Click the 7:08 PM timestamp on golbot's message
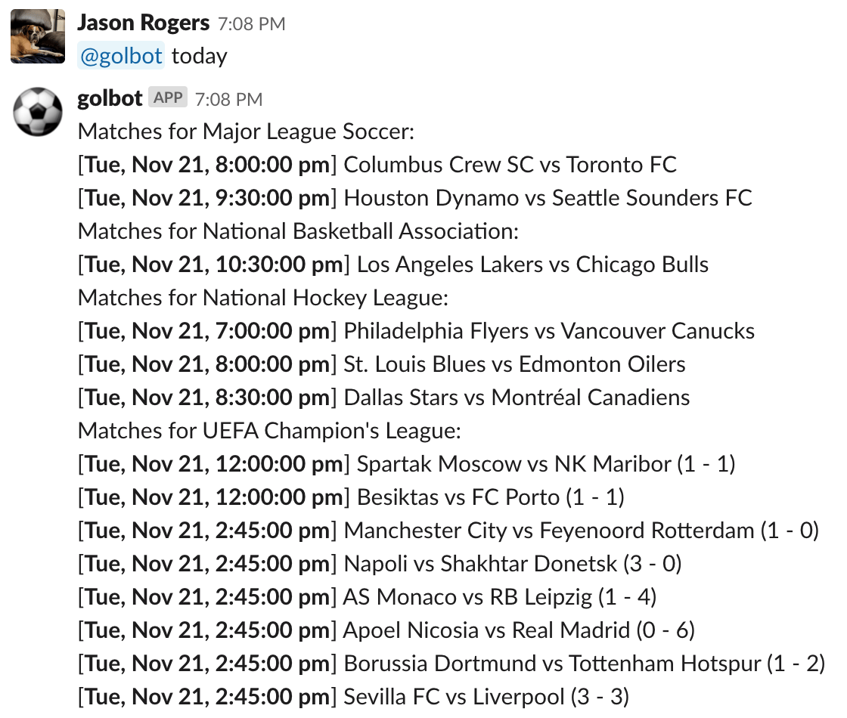The height and width of the screenshot is (718, 847). pos(228,99)
